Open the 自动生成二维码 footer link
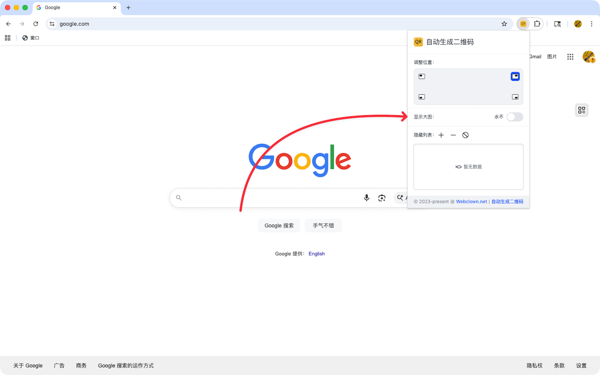600x375 pixels. click(x=507, y=202)
